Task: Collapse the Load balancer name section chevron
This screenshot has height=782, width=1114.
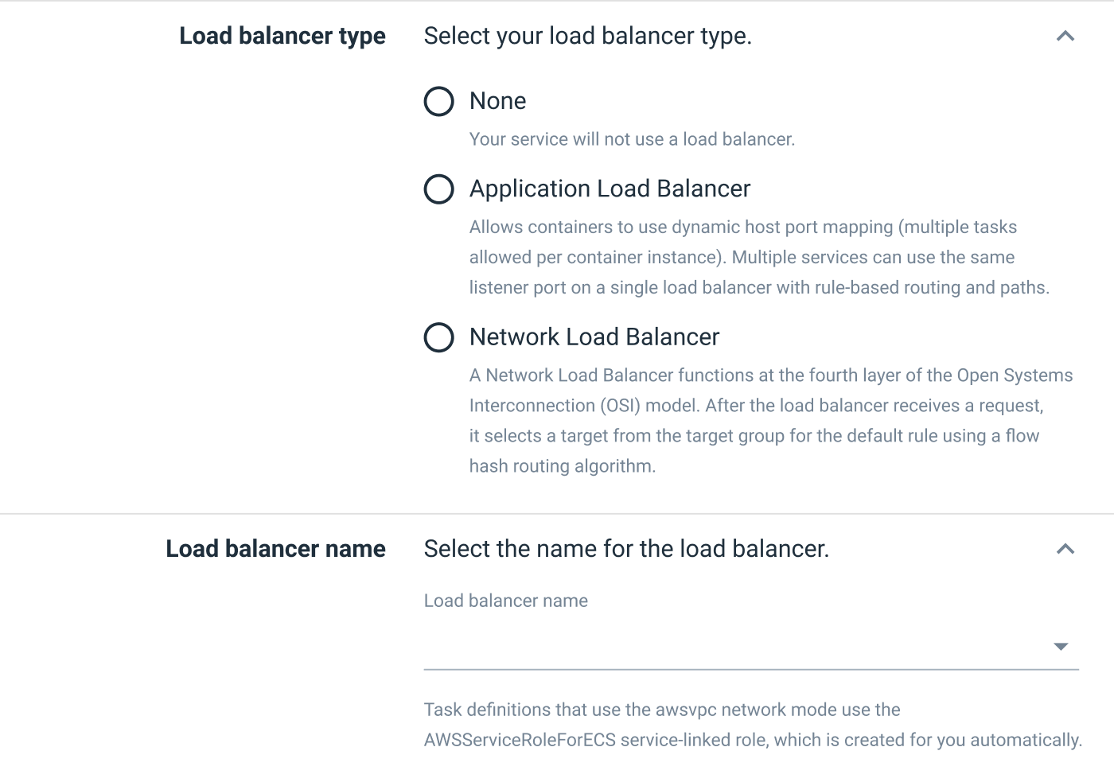Action: pyautogui.click(x=1065, y=549)
